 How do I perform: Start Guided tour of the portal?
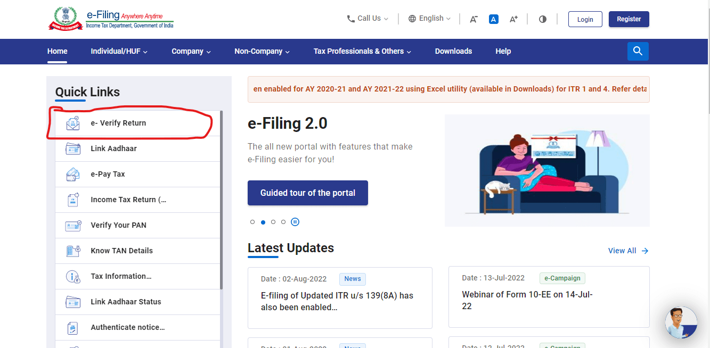pos(308,193)
